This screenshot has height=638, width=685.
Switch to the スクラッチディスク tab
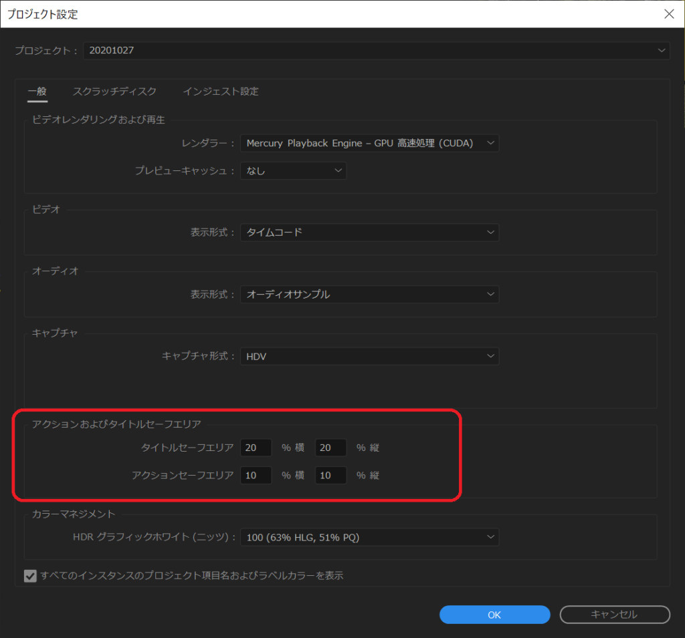pyautogui.click(x=114, y=92)
